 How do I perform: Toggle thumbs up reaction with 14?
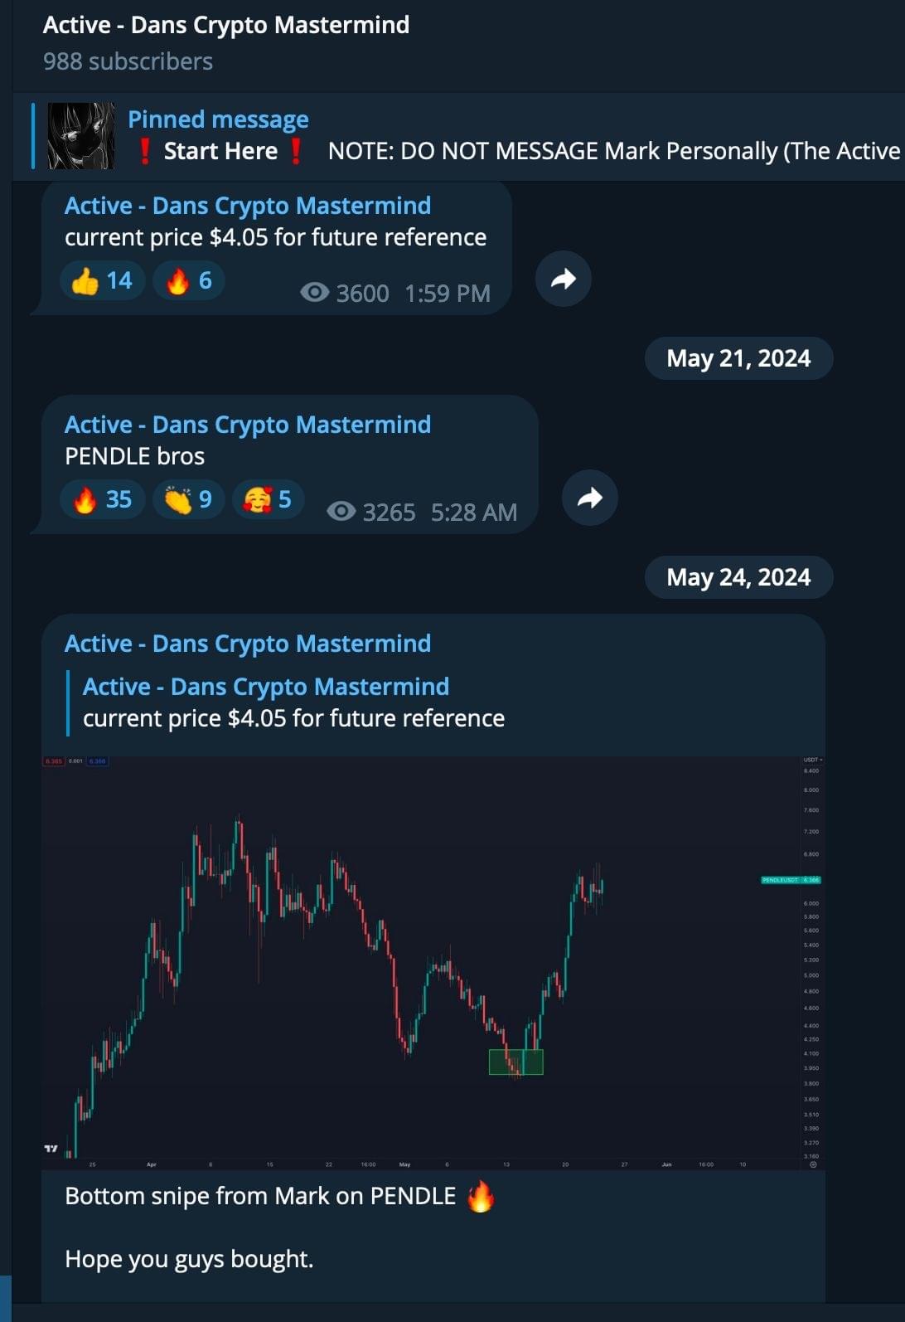[102, 280]
